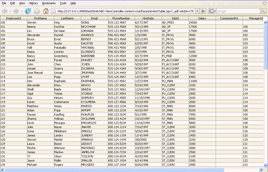Click the vertical scrollbar down arrow
This screenshot has width=268, height=172.
point(265,165)
